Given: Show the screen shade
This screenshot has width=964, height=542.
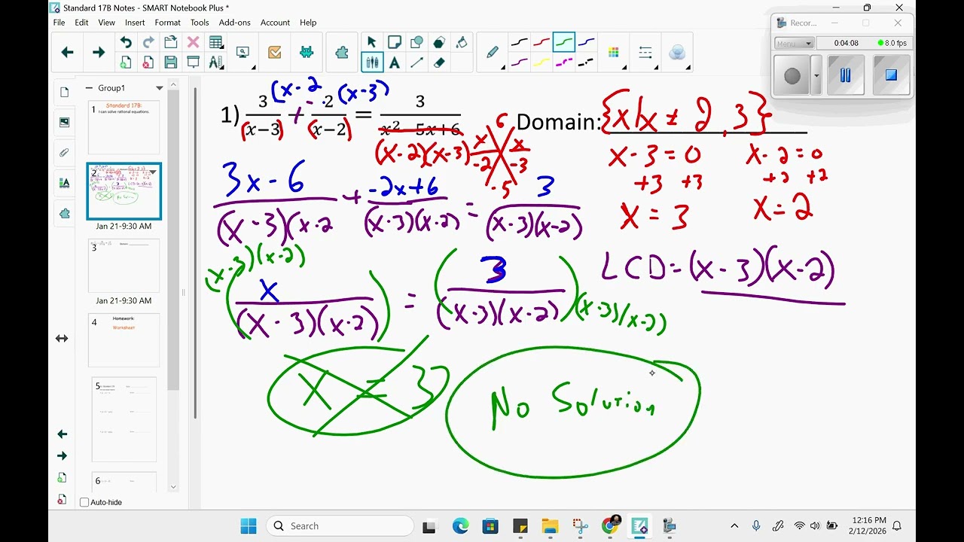Looking at the screenshot, I should click(194, 62).
